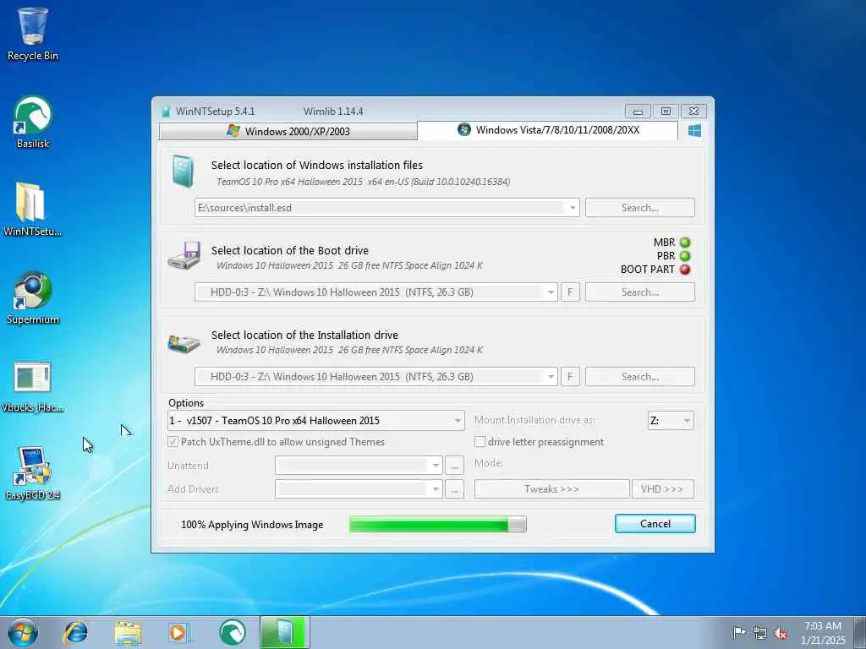Click the WinNTSetup taskbar button
This screenshot has height=649, width=866.
click(x=285, y=632)
